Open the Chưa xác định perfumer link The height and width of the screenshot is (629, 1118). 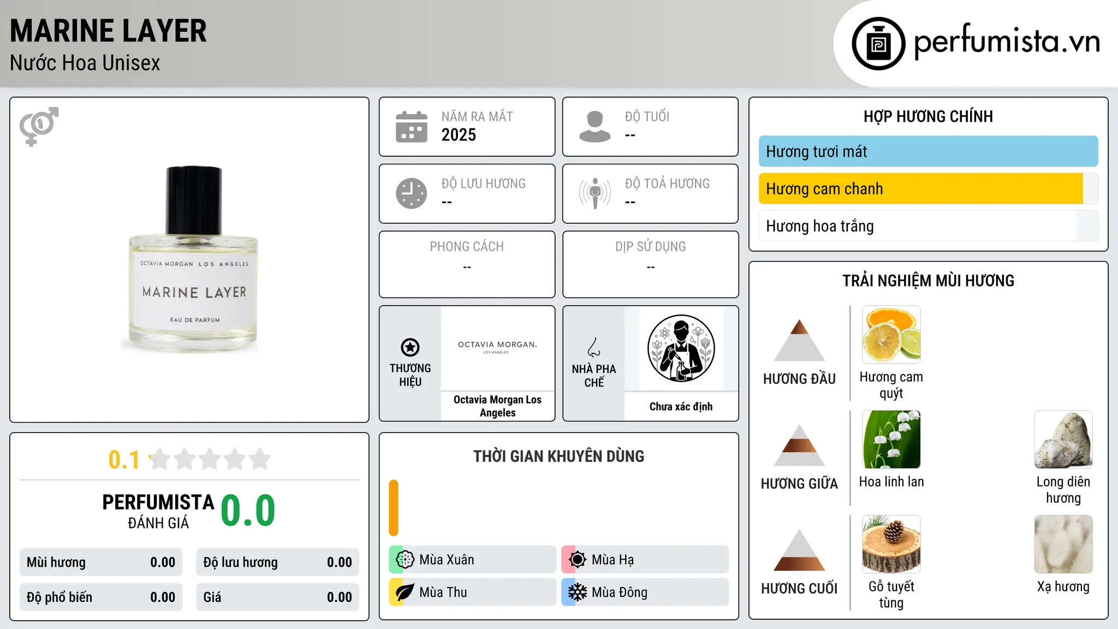click(x=681, y=407)
